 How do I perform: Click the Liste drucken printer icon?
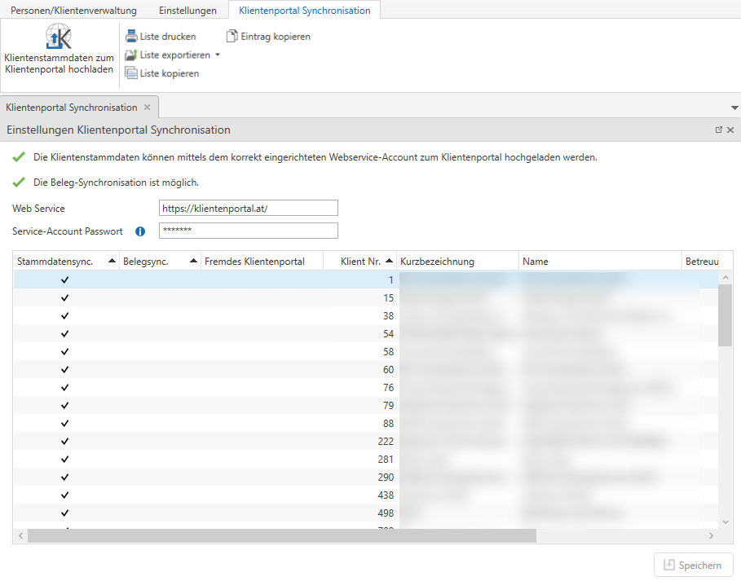[131, 37]
